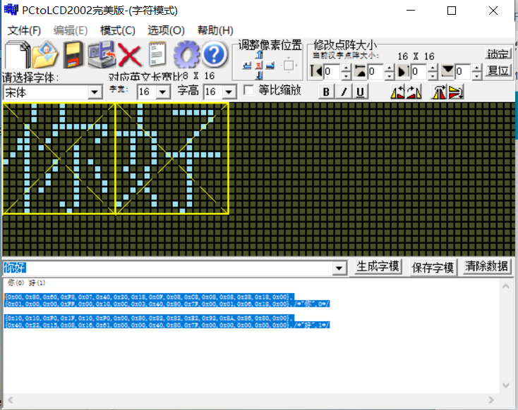518x410 pixels.
Task: Toggle bold B formatting
Action: [326, 92]
